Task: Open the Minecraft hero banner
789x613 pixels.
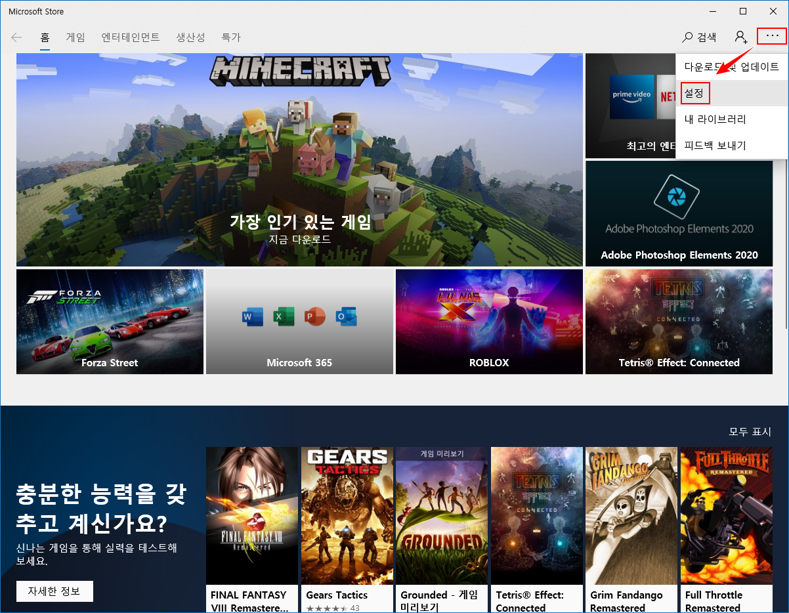Action: 299,159
